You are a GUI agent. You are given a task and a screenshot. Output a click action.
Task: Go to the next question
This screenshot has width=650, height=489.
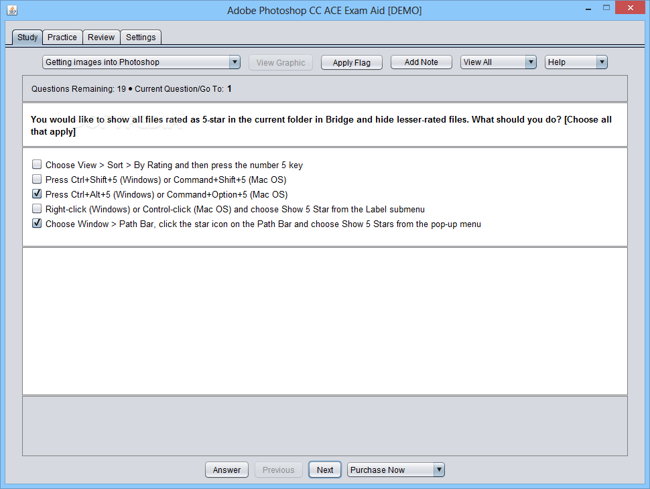click(x=325, y=470)
